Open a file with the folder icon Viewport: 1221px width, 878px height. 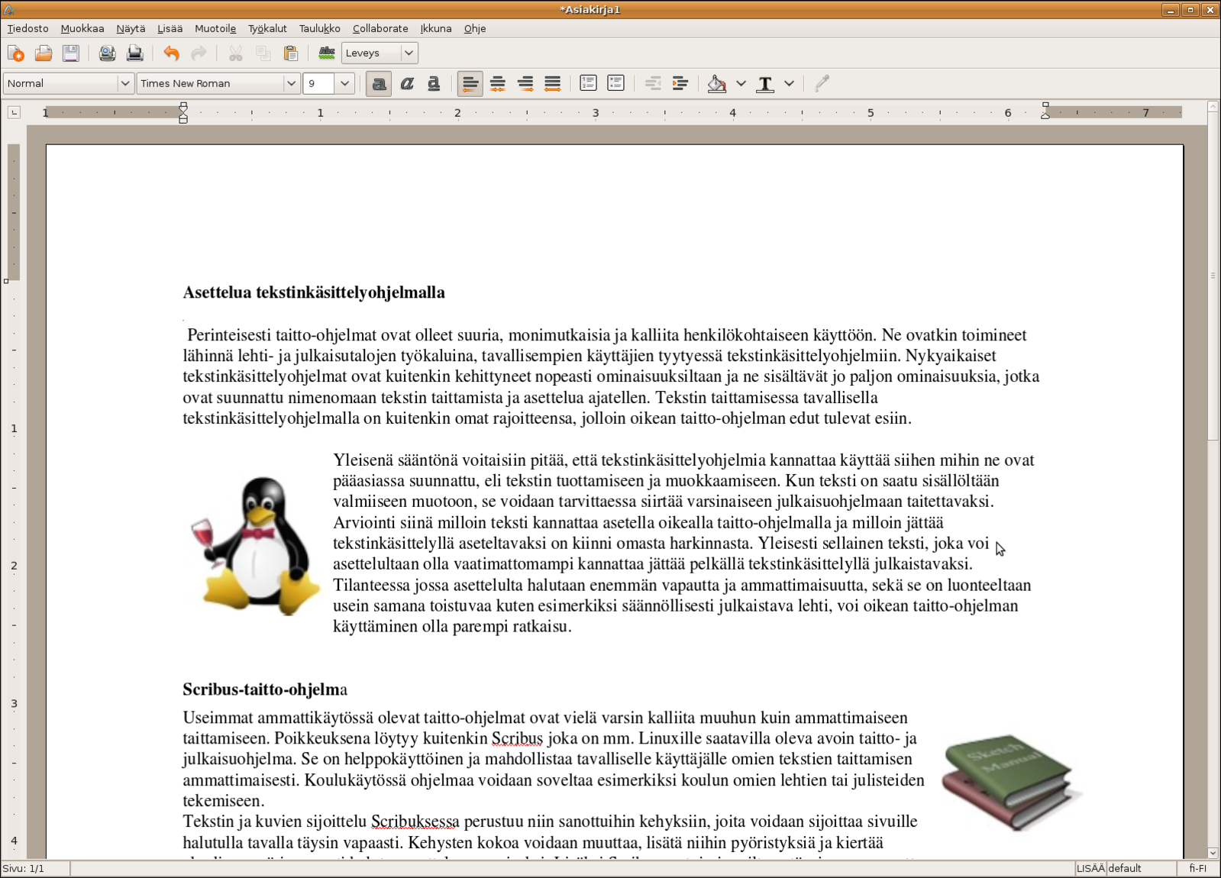tap(44, 53)
